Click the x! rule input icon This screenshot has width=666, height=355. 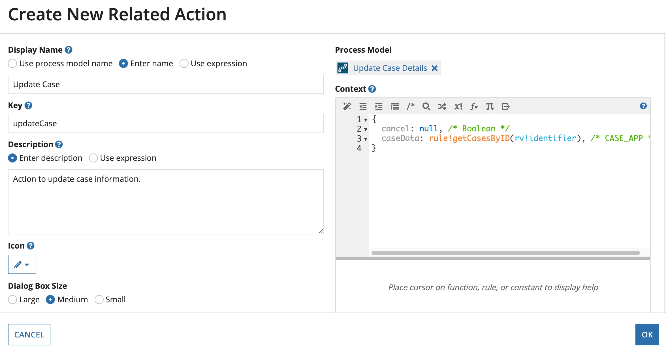(458, 106)
